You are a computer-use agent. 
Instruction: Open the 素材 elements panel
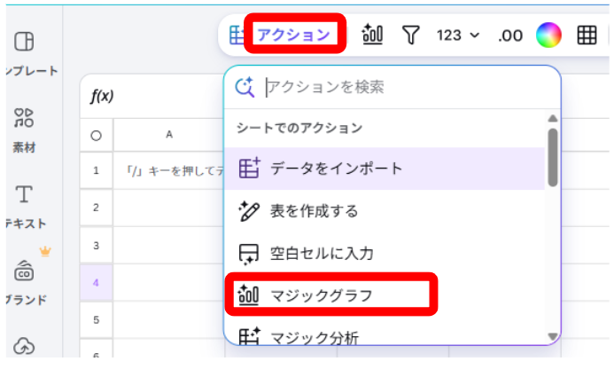pos(24,130)
